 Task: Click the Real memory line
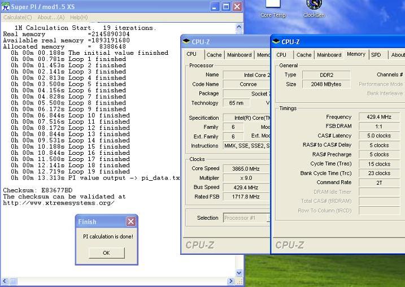(x=67, y=34)
